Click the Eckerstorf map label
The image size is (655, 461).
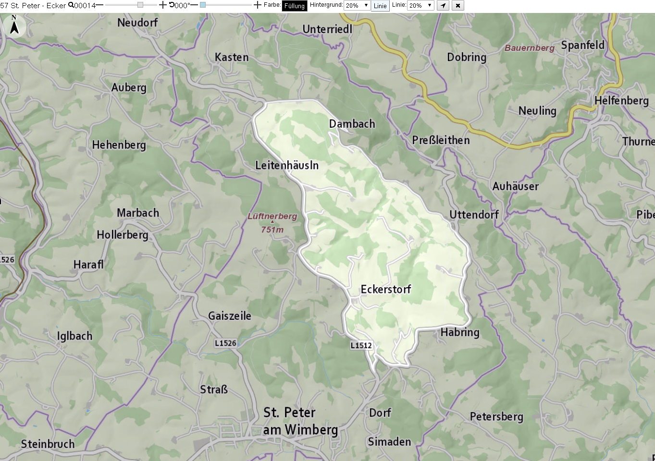click(386, 289)
